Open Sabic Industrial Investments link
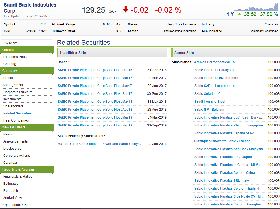280x209 pixels. click(x=216, y=78)
